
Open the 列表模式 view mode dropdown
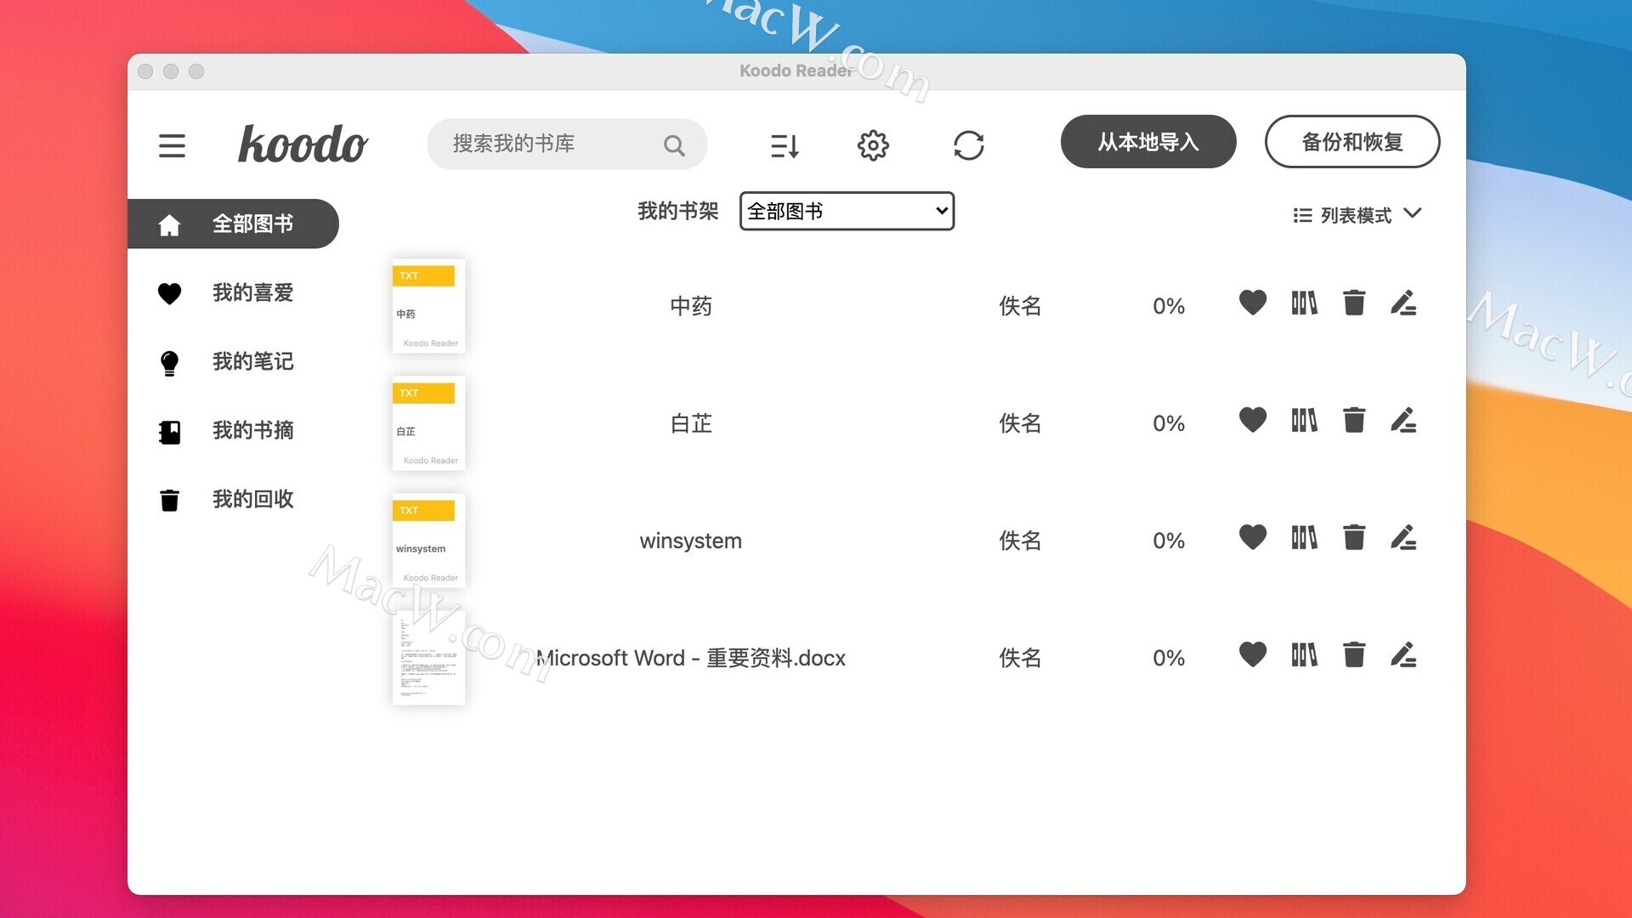click(1357, 215)
